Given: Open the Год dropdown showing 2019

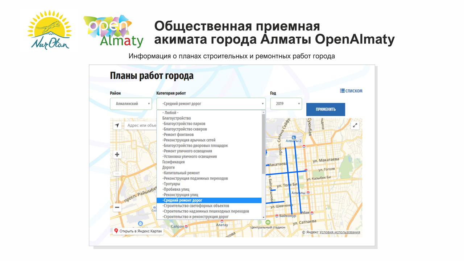Looking at the screenshot, I should (286, 104).
